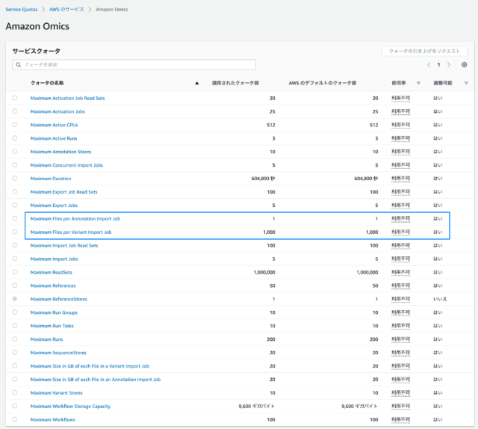Open Maximum Files per Variant Import Job

point(71,232)
